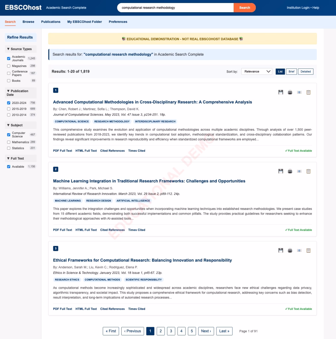The height and width of the screenshot is (339, 336).
Task: Open the Sort by Relevance dropdown
Action: pos(256,72)
